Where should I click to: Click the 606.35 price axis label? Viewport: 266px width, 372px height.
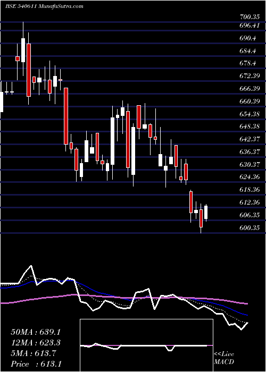pyautogui.click(x=250, y=215)
